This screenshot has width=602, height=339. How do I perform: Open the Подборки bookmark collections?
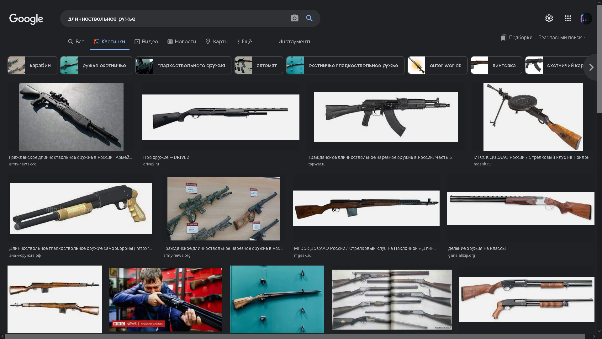pyautogui.click(x=516, y=38)
